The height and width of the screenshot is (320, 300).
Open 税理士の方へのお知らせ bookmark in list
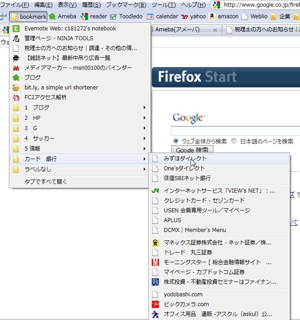[x=79, y=48]
